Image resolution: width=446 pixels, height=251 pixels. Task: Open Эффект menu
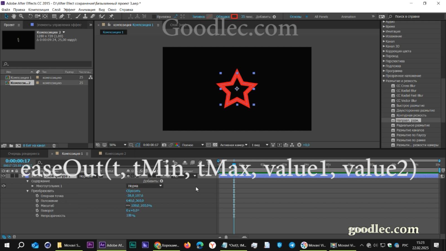click(x=69, y=9)
